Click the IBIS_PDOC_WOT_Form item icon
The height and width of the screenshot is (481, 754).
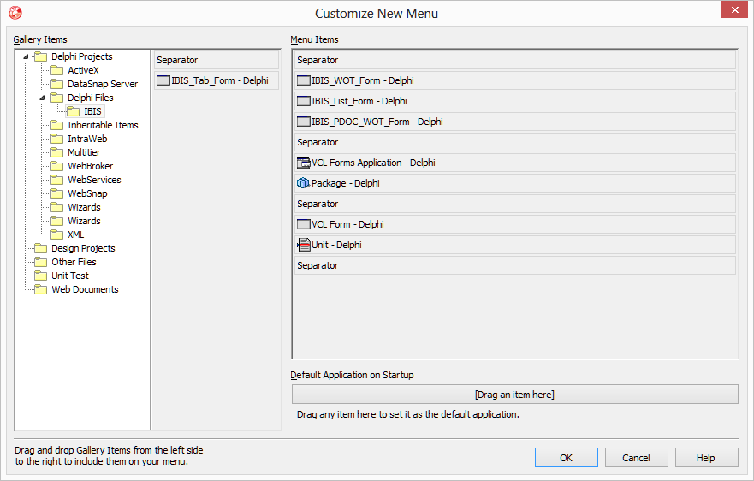303,122
